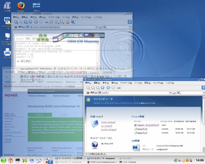Open ブックマーク(B) menu in My Computer Konqueror
Viewport: 205px width, 164px height.
[x=126, y=83]
